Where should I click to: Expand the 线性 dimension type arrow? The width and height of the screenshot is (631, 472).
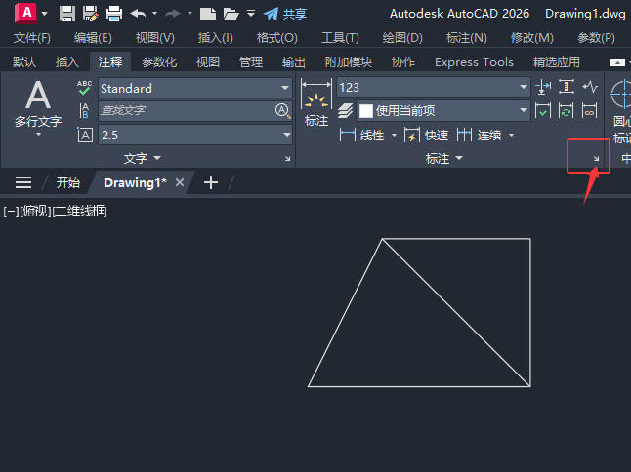394,136
